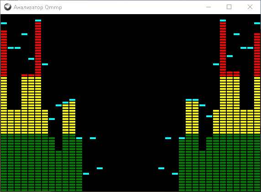
Task: Click the shortest green bar in right bar group
Action: click(x=202, y=171)
